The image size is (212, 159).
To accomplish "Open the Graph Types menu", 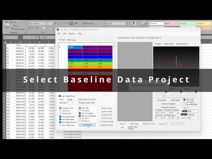I will tap(168, 44).
